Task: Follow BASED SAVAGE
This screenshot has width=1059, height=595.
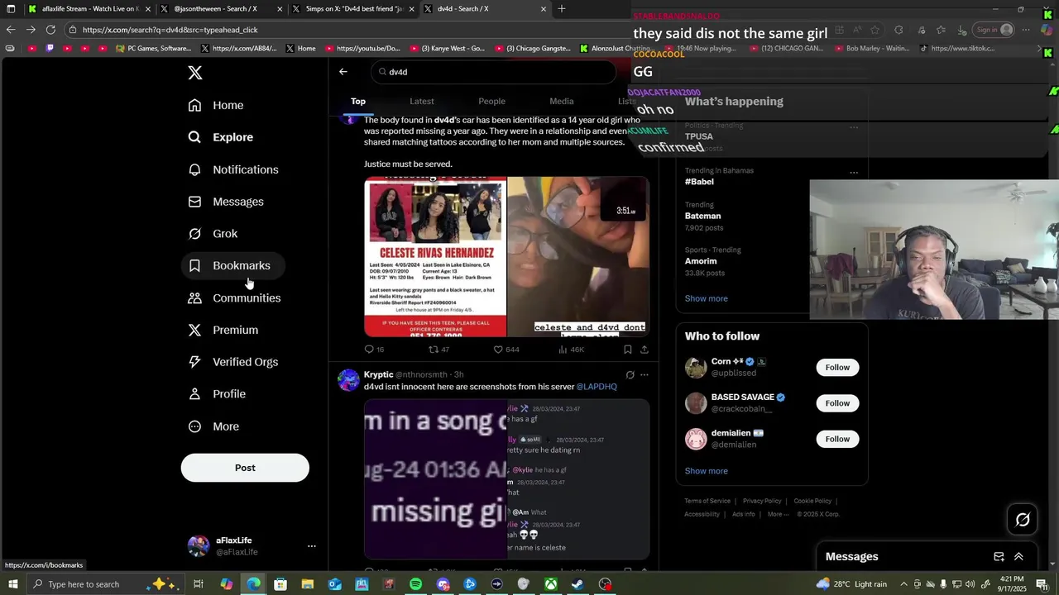Action: tap(837, 403)
